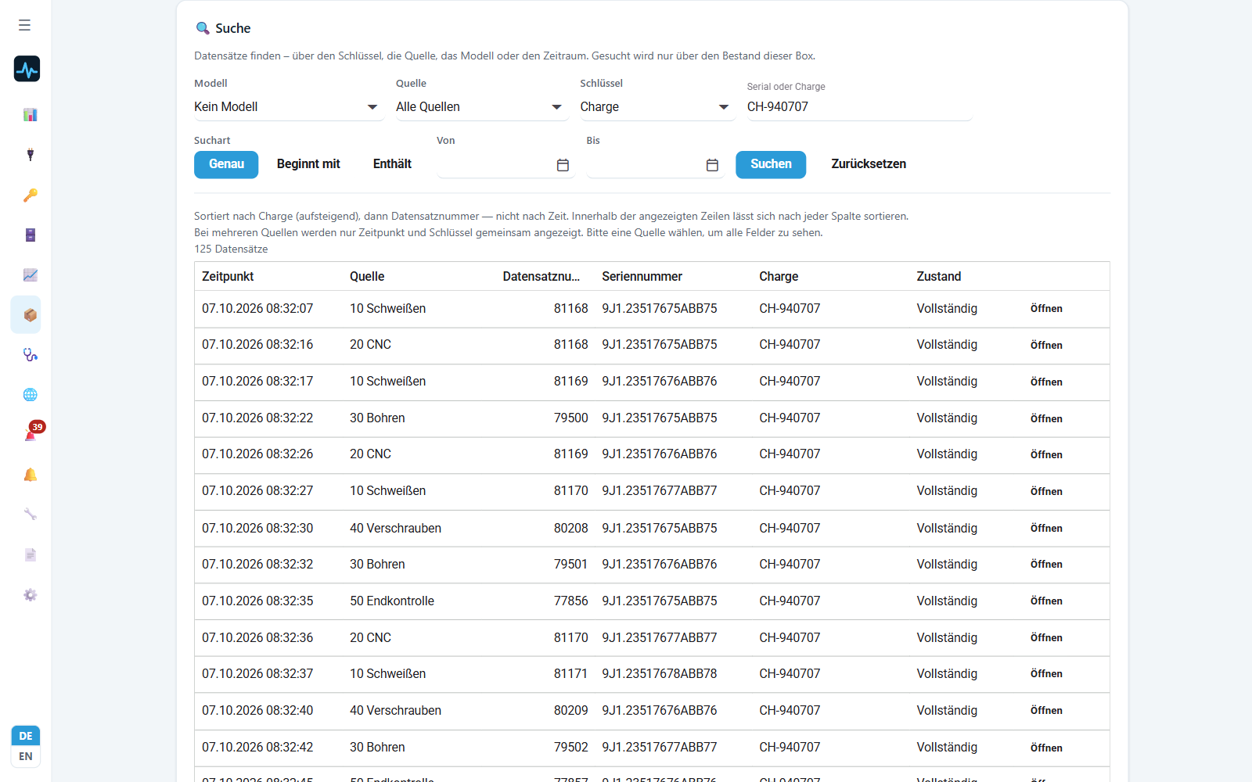Image resolution: width=1252 pixels, height=782 pixels.
Task: Expand the Schlüssel dropdown
Action: click(657, 107)
